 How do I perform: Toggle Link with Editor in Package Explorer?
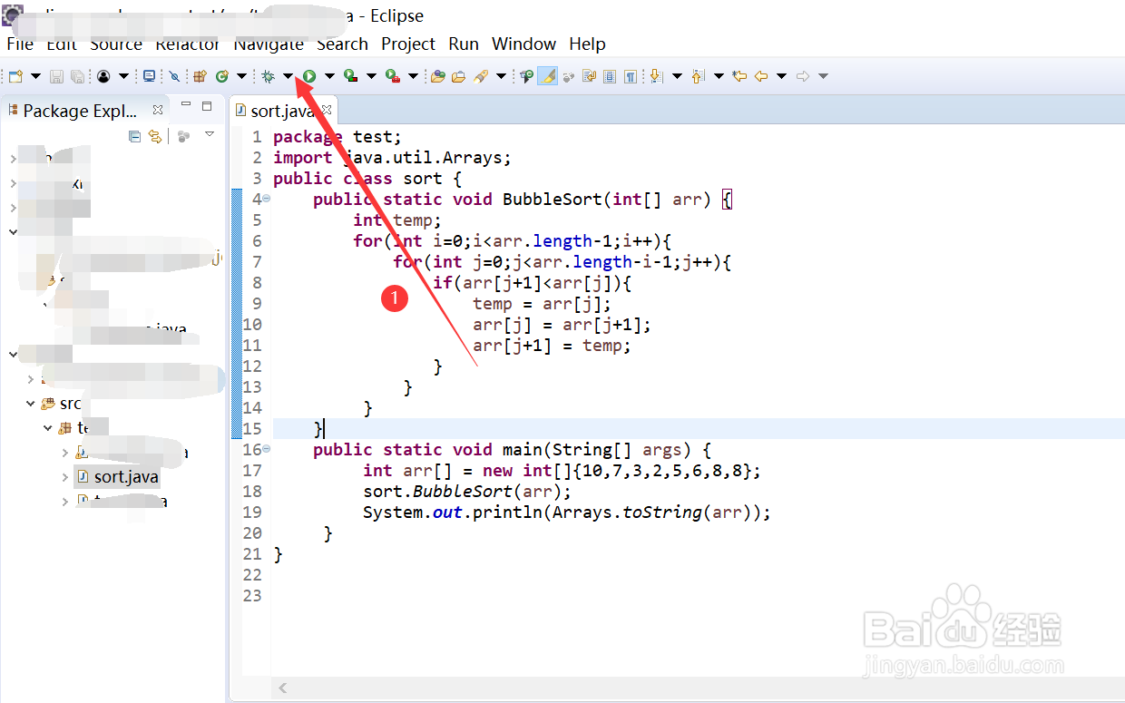[x=155, y=136]
